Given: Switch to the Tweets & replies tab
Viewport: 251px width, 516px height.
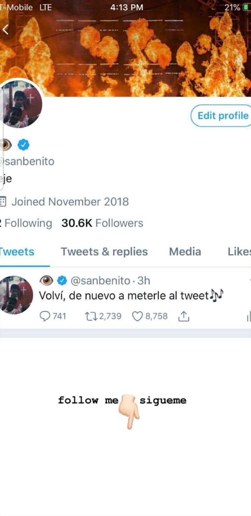Looking at the screenshot, I should (x=104, y=252).
